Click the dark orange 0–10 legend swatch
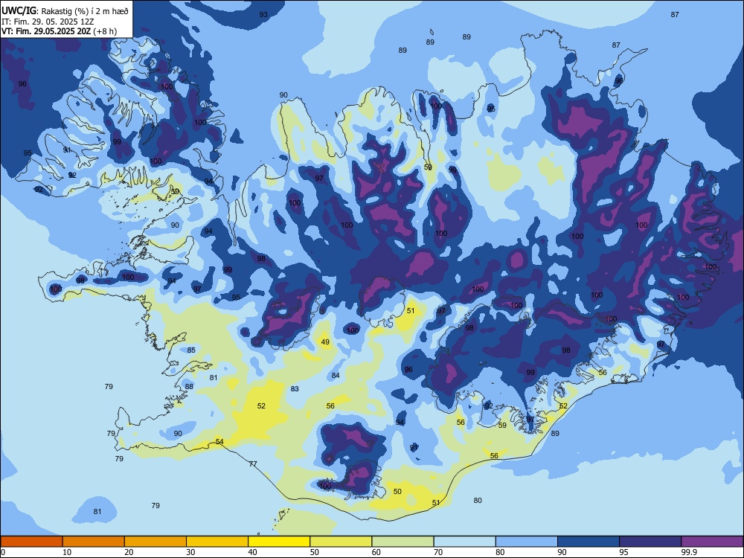The width and height of the screenshot is (744, 558). pyautogui.click(x=31, y=542)
